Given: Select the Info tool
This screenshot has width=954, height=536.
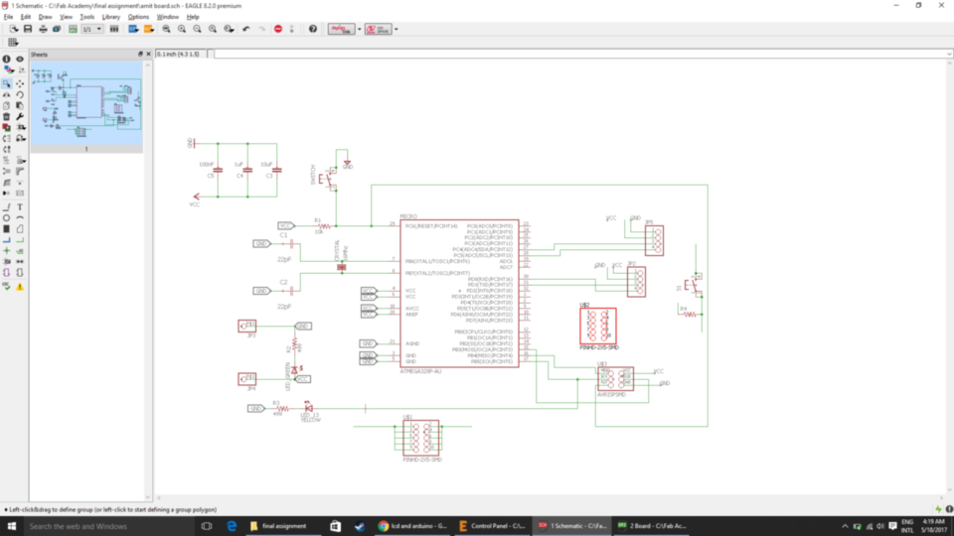Looking at the screenshot, I should click(x=7, y=59).
